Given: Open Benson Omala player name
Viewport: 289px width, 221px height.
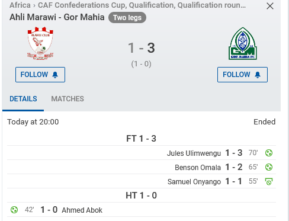Looking at the screenshot, I should point(198,168).
